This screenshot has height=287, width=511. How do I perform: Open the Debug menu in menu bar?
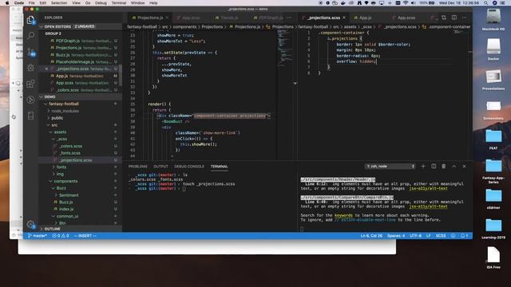click(101, 3)
